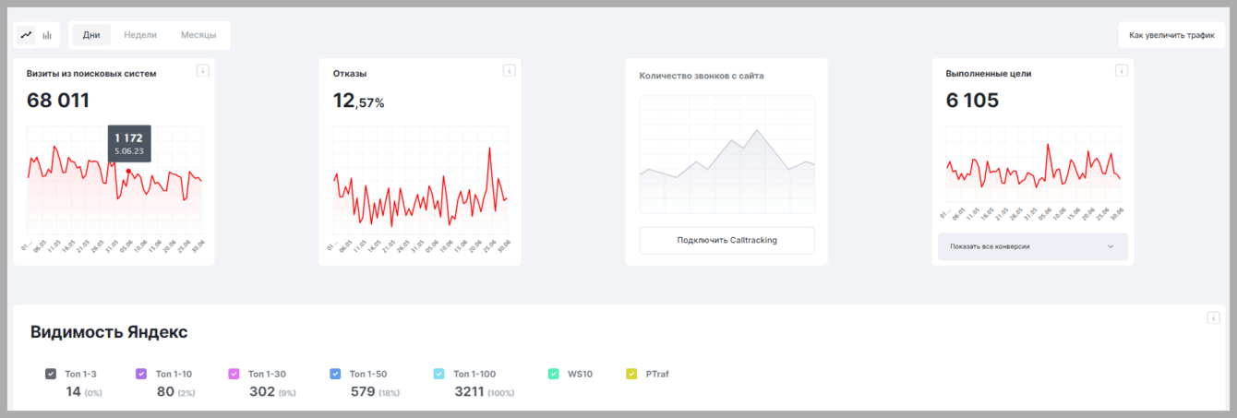Switch to the Недели tab

pos(140,35)
